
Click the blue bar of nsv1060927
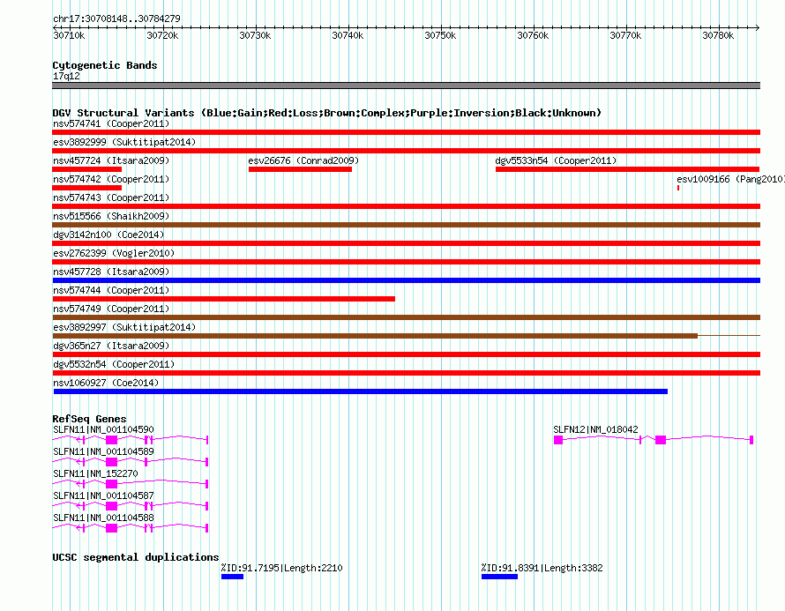(x=361, y=391)
